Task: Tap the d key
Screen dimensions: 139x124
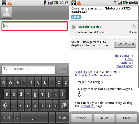Action: click(x=21, y=94)
